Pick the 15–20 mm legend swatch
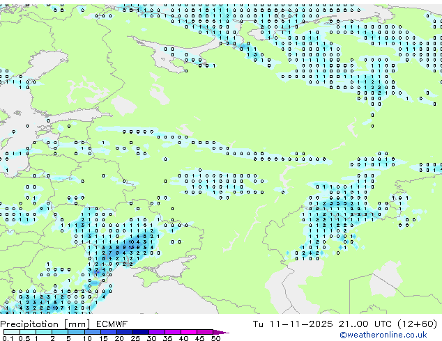The height and width of the screenshot is (341, 442). 109,332
